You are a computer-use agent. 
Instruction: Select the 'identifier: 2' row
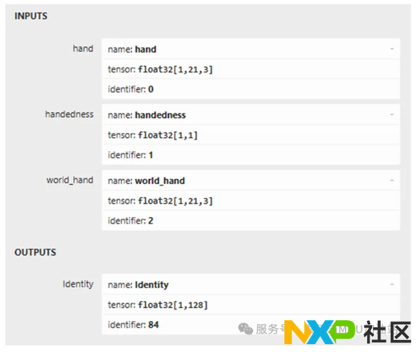pos(251,221)
